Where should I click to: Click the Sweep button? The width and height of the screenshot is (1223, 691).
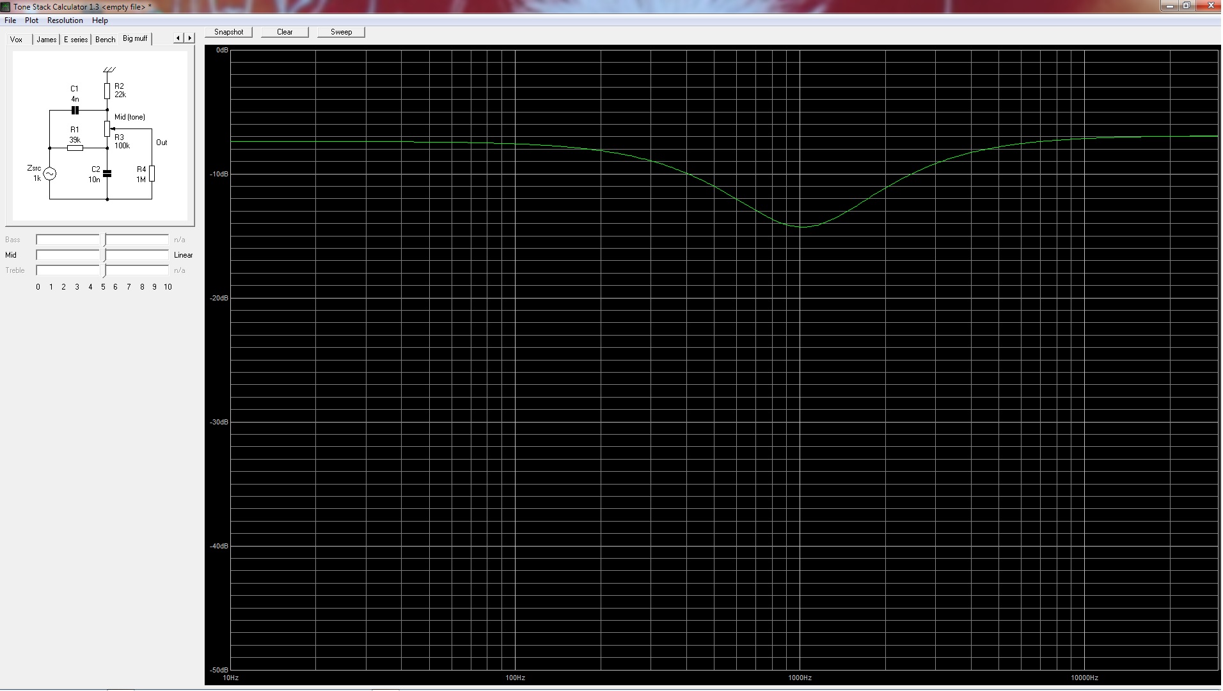[x=341, y=32]
